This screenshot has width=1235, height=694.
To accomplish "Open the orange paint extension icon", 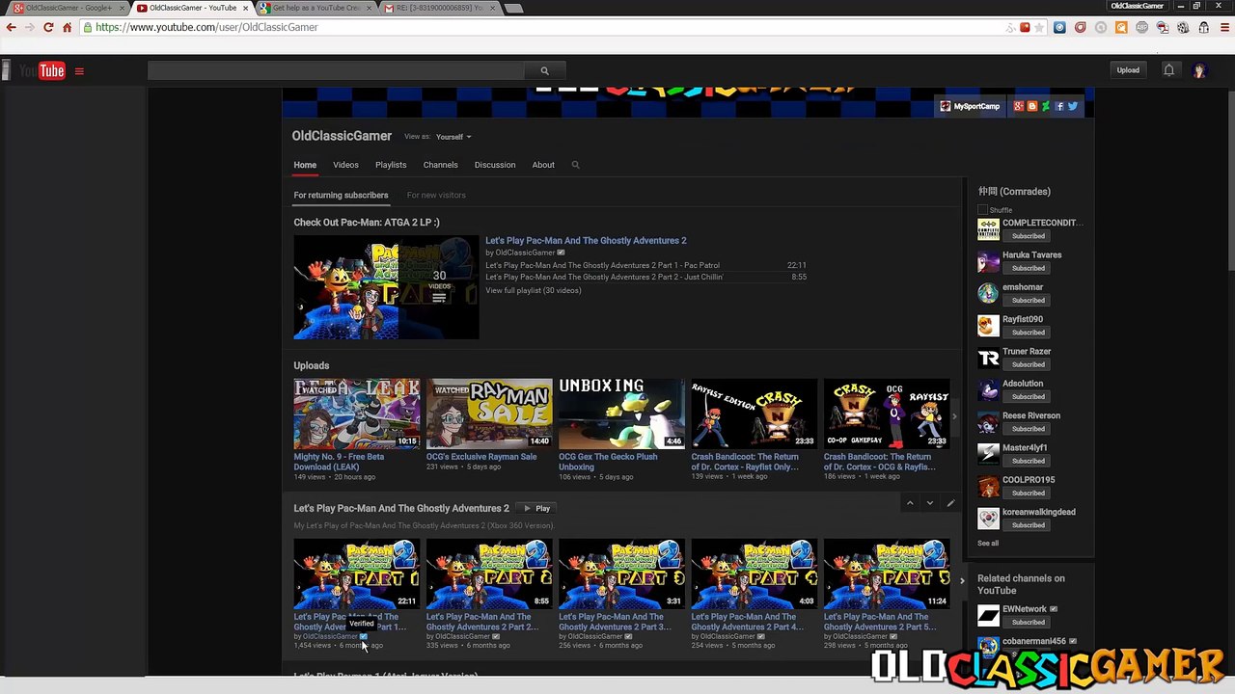I will (x=1121, y=27).
